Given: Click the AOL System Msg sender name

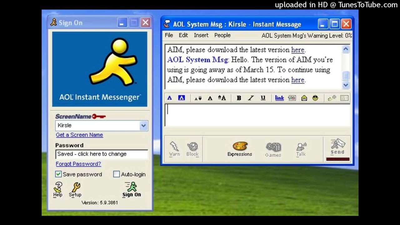Looking at the screenshot, I should (197, 60).
